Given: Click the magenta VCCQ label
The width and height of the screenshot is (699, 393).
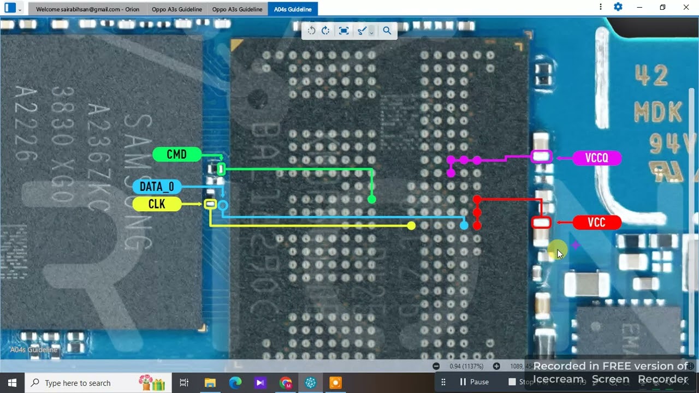Looking at the screenshot, I should click(597, 158).
